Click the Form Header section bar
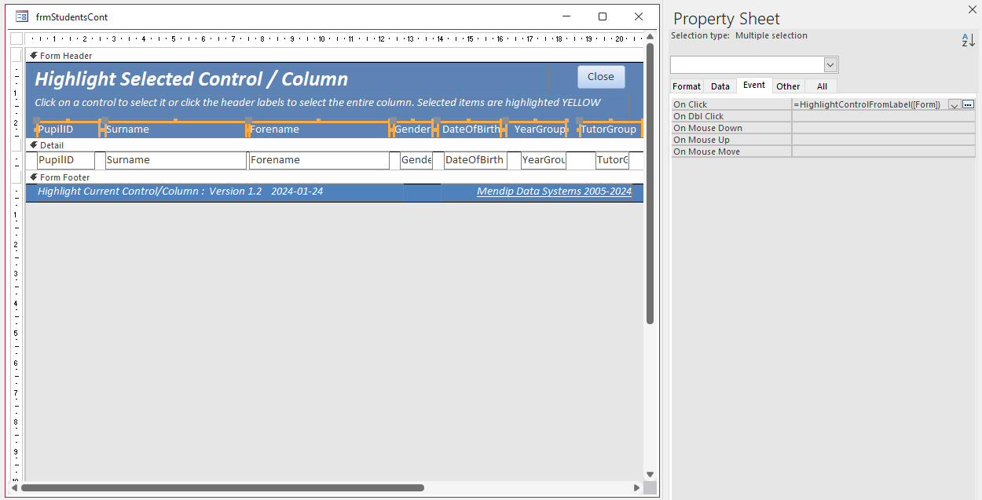The height and width of the screenshot is (500, 982). pos(334,56)
